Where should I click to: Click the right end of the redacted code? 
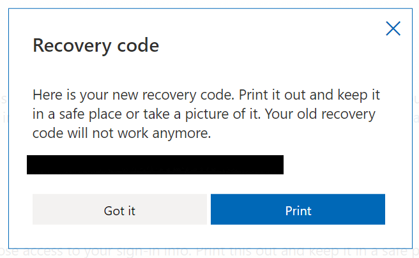(277, 164)
